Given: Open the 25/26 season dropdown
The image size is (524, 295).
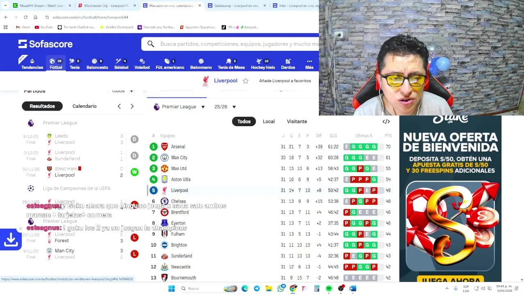Looking at the screenshot, I should 225,107.
